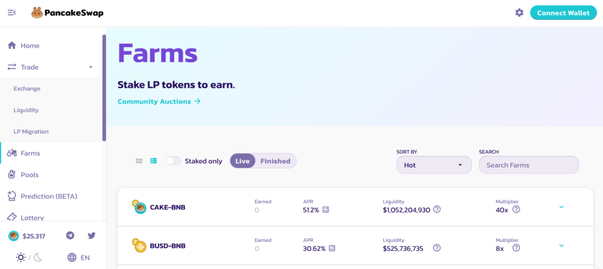Go to Exchange under Trade
Screen dimensions: 603x269
(x=27, y=88)
